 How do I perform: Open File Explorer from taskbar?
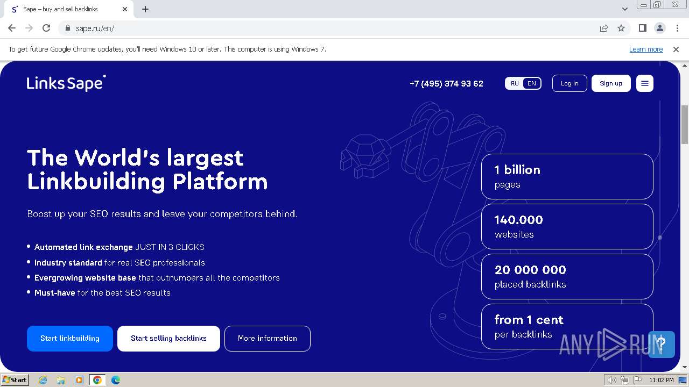point(61,380)
